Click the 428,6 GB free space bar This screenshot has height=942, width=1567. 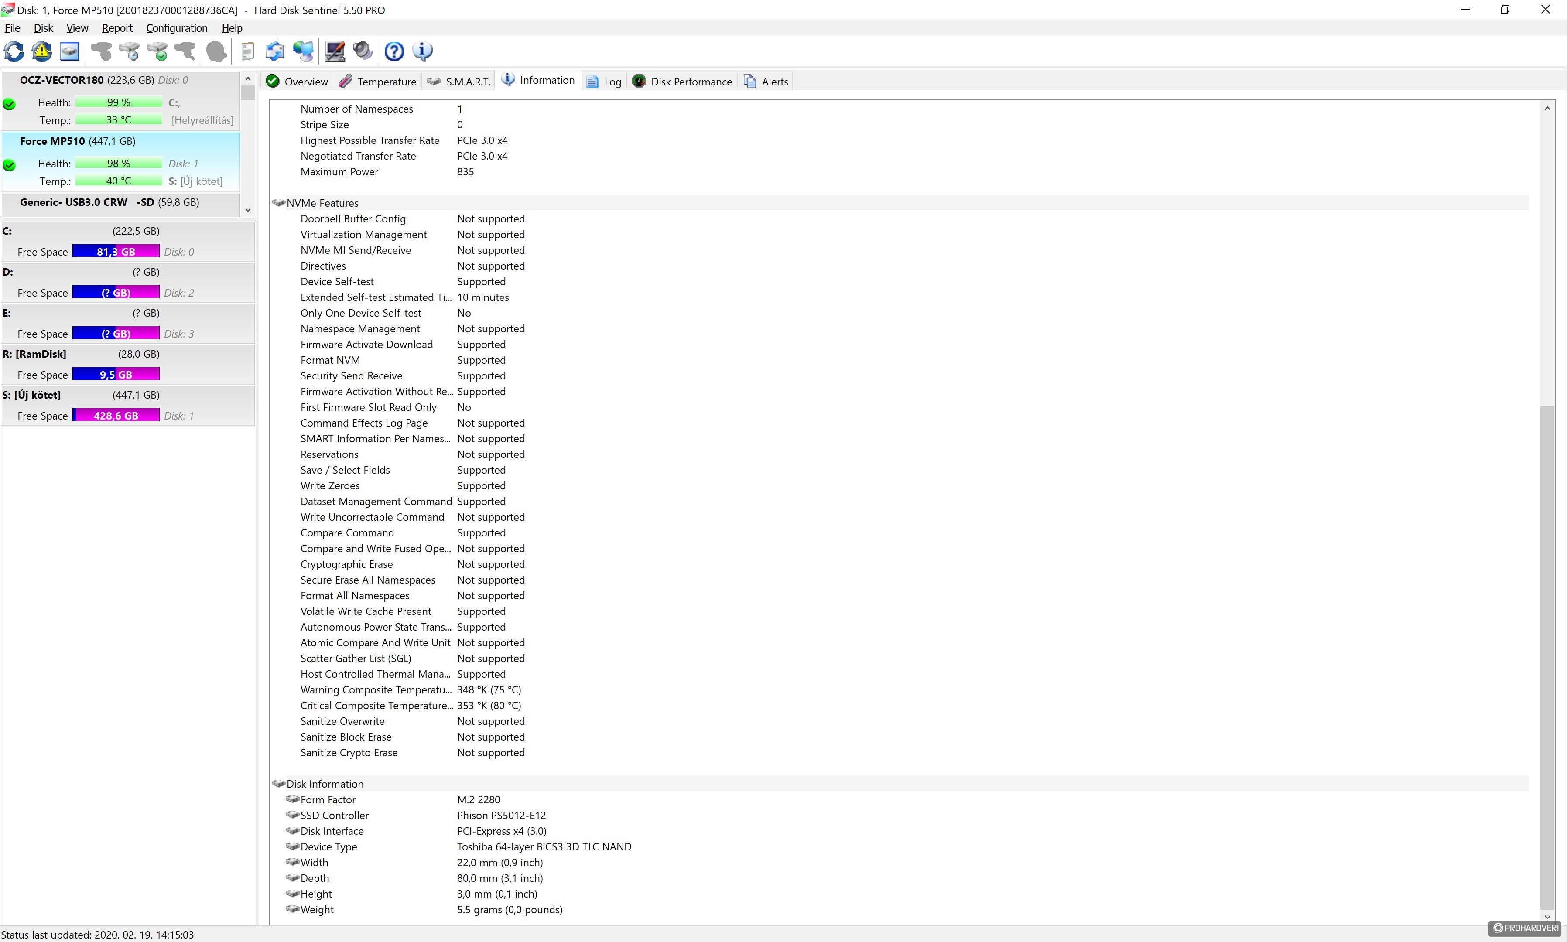[116, 416]
